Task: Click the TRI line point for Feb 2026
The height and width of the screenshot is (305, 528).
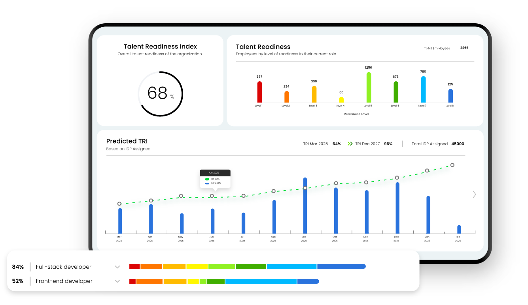Action: point(452,165)
